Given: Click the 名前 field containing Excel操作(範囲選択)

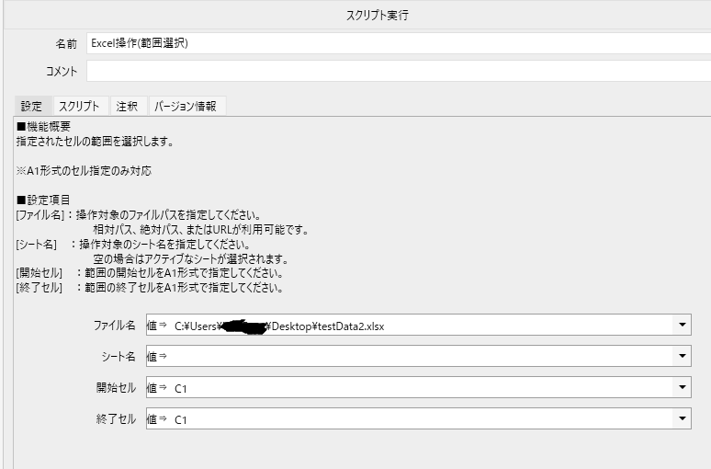Looking at the screenshot, I should [395, 43].
